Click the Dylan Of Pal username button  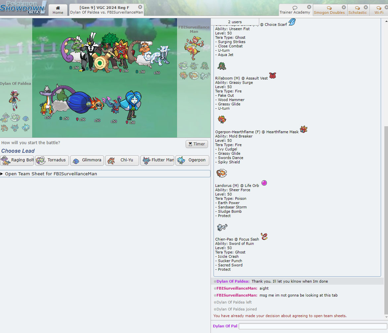point(225,326)
